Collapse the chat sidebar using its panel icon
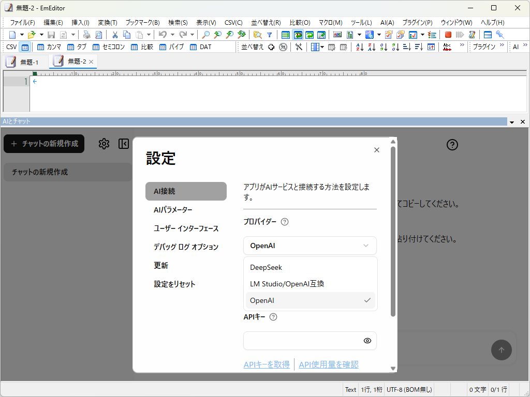This screenshot has height=397, width=530. click(123, 144)
